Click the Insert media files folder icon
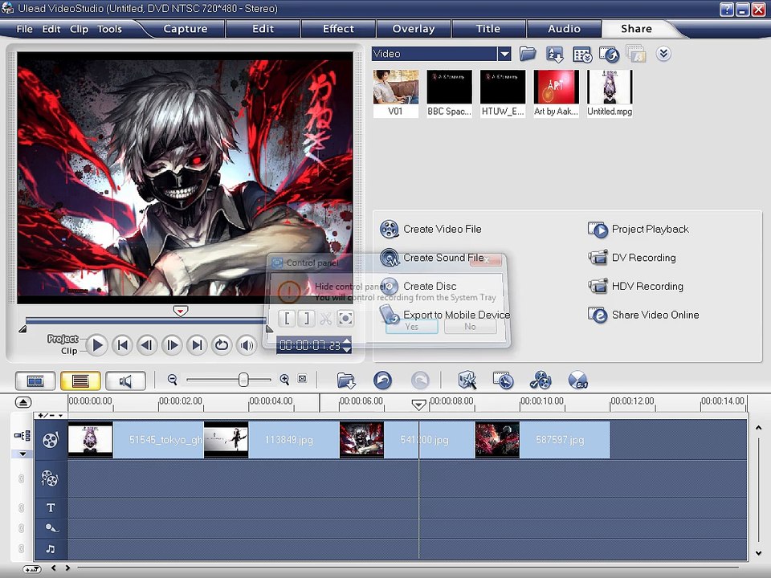Image resolution: width=771 pixels, height=578 pixels. [346, 381]
